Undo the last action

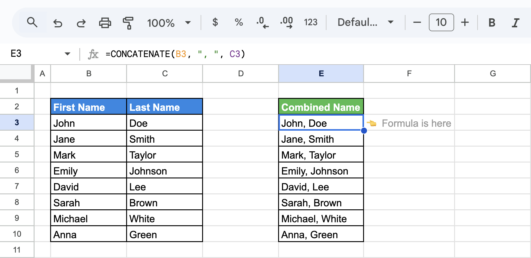click(58, 23)
